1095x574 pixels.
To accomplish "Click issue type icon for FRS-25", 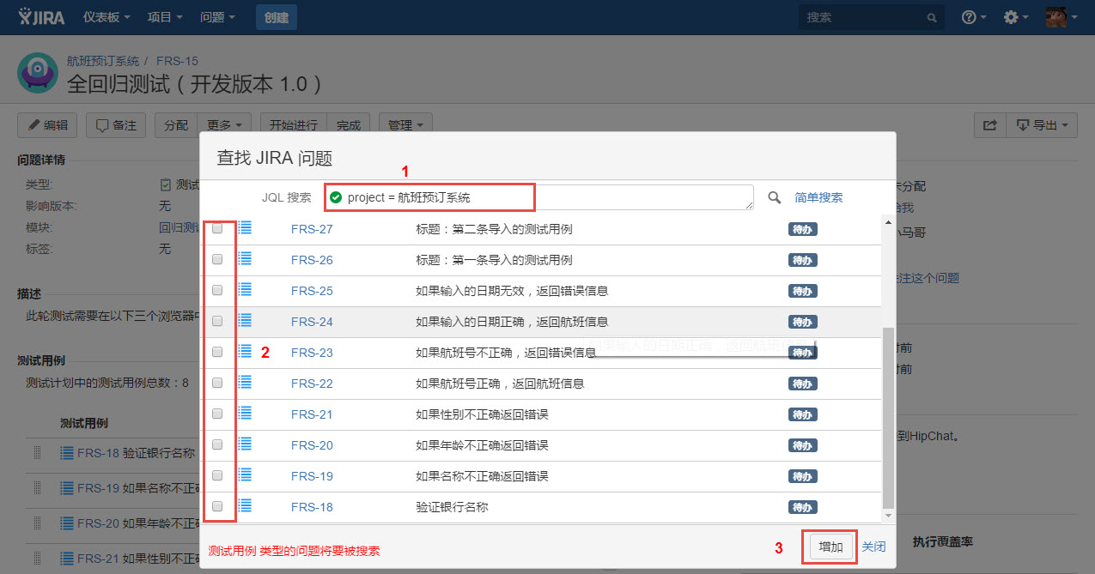I will (x=245, y=289).
